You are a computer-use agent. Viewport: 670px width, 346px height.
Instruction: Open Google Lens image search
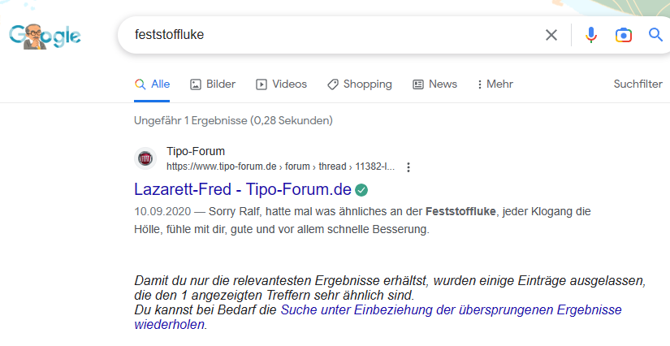(x=623, y=35)
